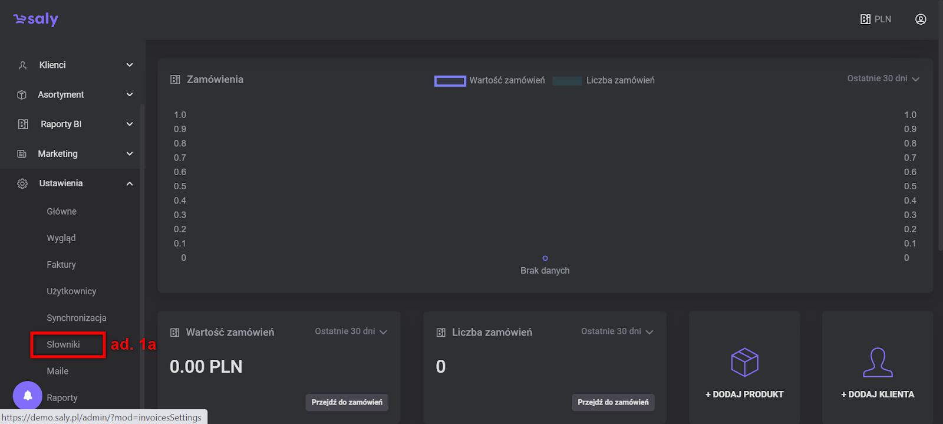Click the Ustawienia gear icon

click(22, 183)
